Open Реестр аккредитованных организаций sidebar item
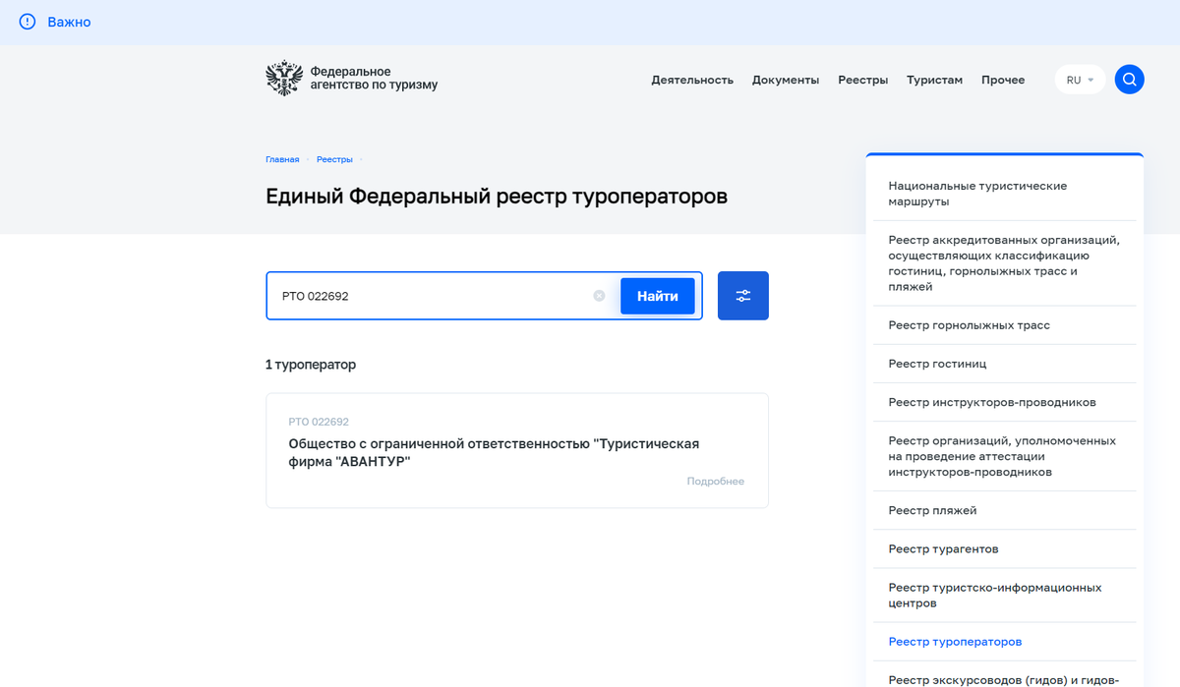Viewport: 1180px width, 687px height. pyautogui.click(x=1005, y=263)
